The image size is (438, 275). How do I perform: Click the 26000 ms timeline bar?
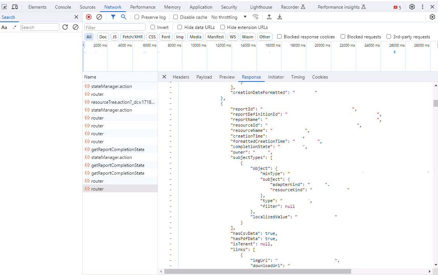point(394,52)
